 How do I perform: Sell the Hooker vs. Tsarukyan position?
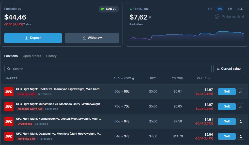(x=227, y=92)
